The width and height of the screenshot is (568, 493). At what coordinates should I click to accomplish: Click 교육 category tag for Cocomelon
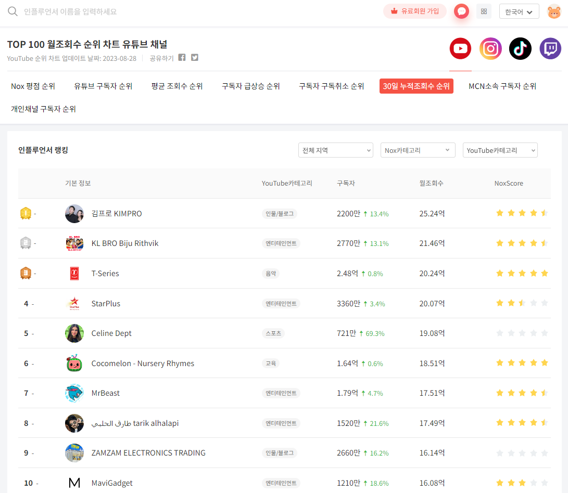[x=271, y=363]
